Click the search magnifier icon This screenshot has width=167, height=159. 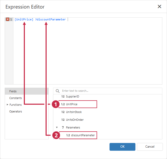click(58, 91)
